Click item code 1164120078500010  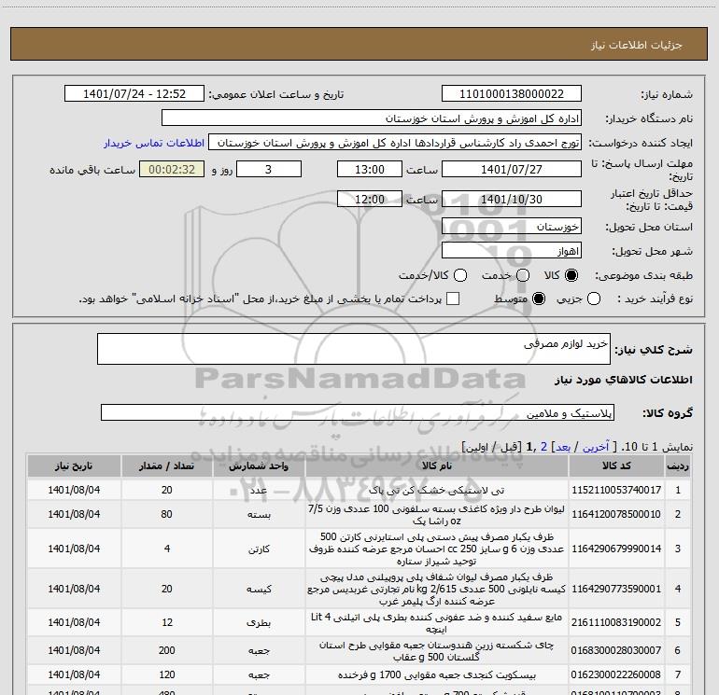[616, 514]
